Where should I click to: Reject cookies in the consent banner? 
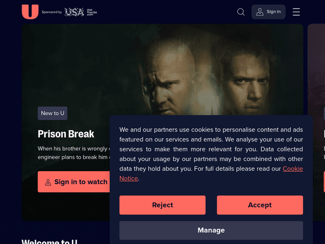162,205
